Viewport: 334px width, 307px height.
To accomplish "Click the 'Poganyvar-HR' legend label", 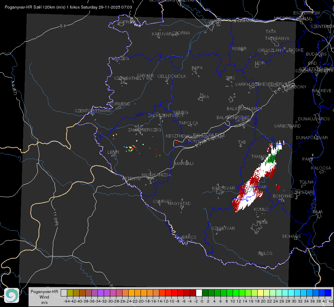I will (44, 291).
